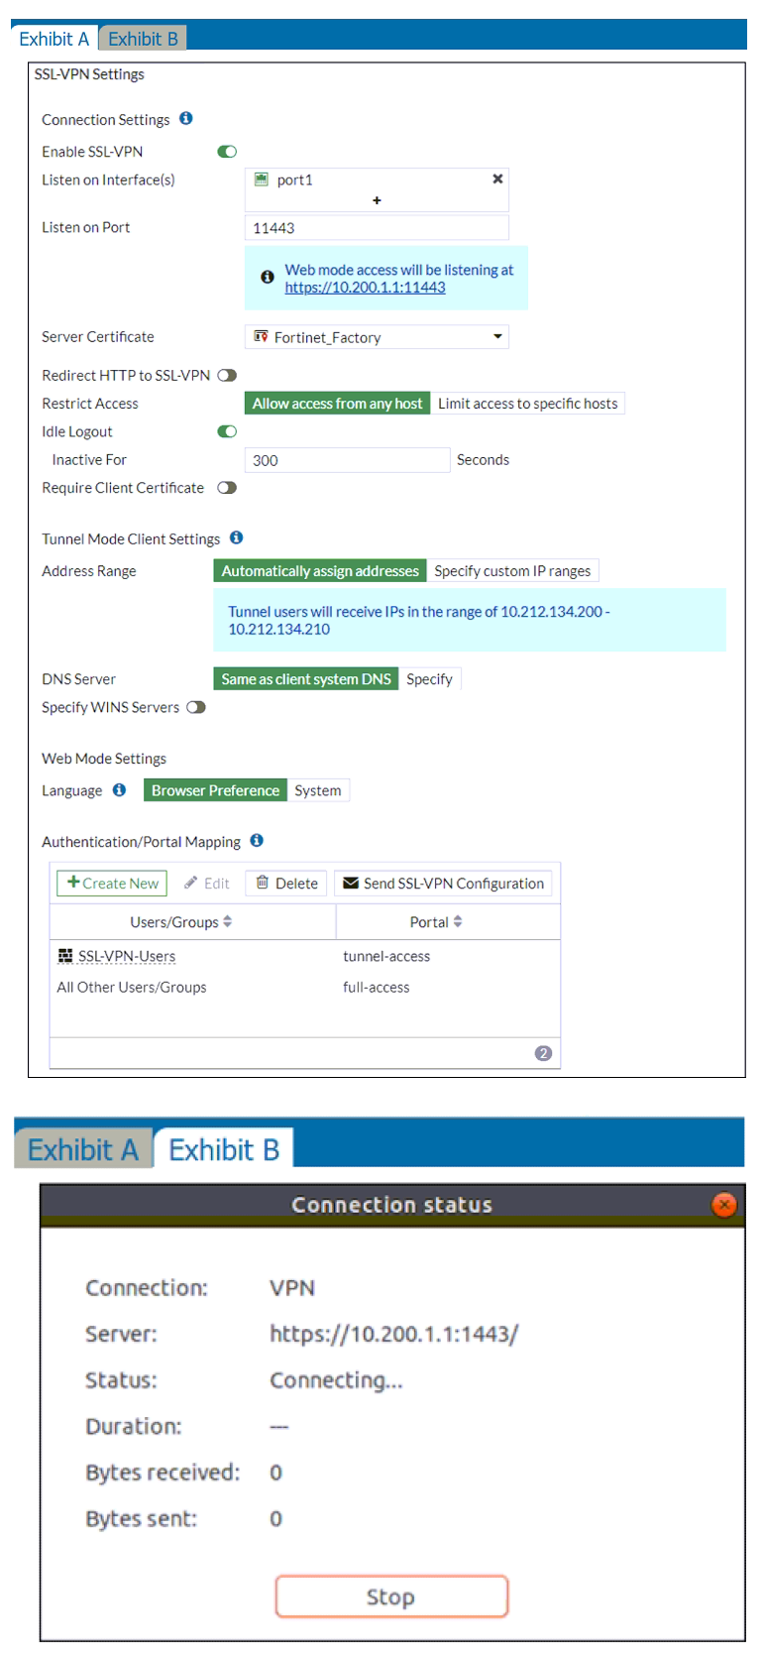Toggle Require Client Certificate switch
The width and height of the screenshot is (765, 1661).
[x=227, y=487]
